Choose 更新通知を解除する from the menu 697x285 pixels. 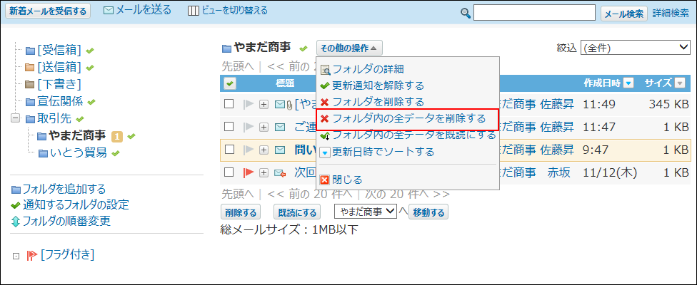pyautogui.click(x=378, y=85)
